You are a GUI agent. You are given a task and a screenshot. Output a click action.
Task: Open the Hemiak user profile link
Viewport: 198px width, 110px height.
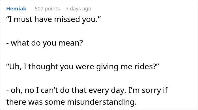tap(16, 9)
